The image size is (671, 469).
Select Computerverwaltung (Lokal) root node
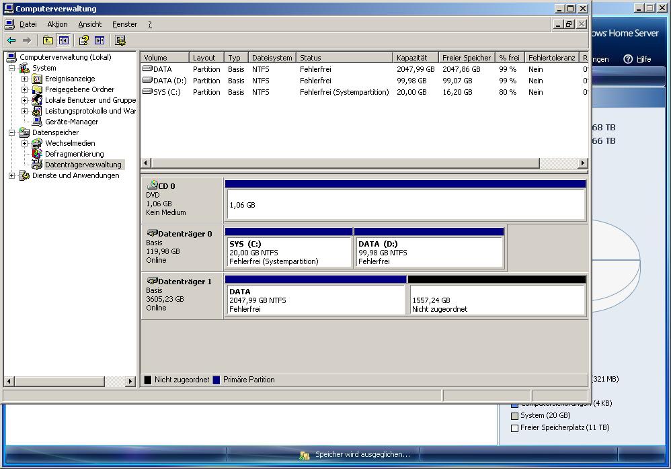click(x=65, y=57)
